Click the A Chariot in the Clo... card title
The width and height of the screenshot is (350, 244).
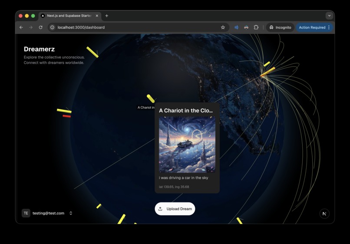coord(186,111)
